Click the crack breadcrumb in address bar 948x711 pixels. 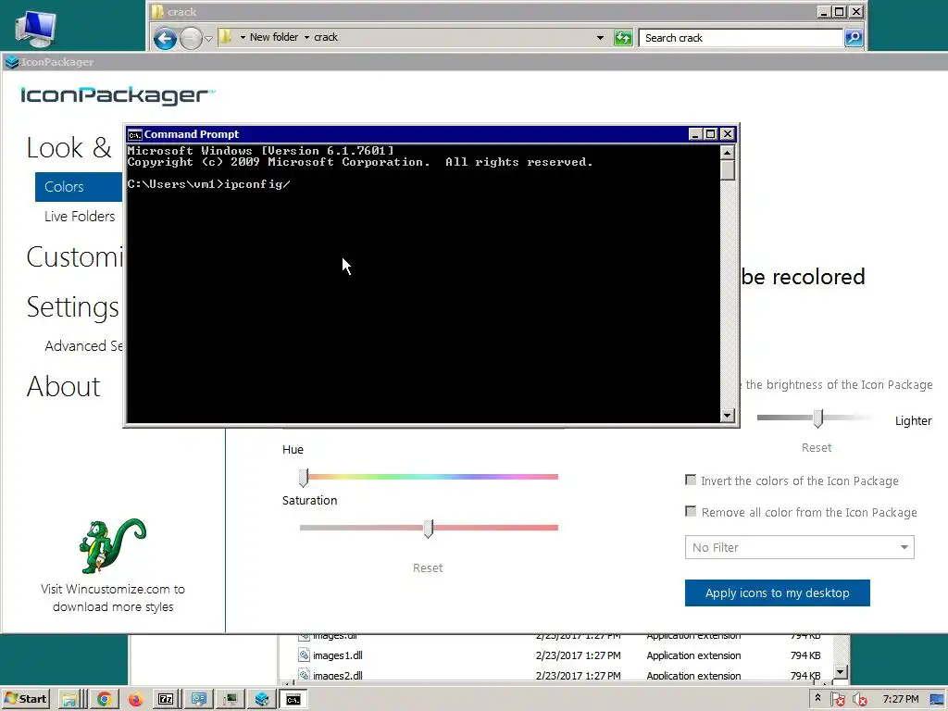point(326,37)
